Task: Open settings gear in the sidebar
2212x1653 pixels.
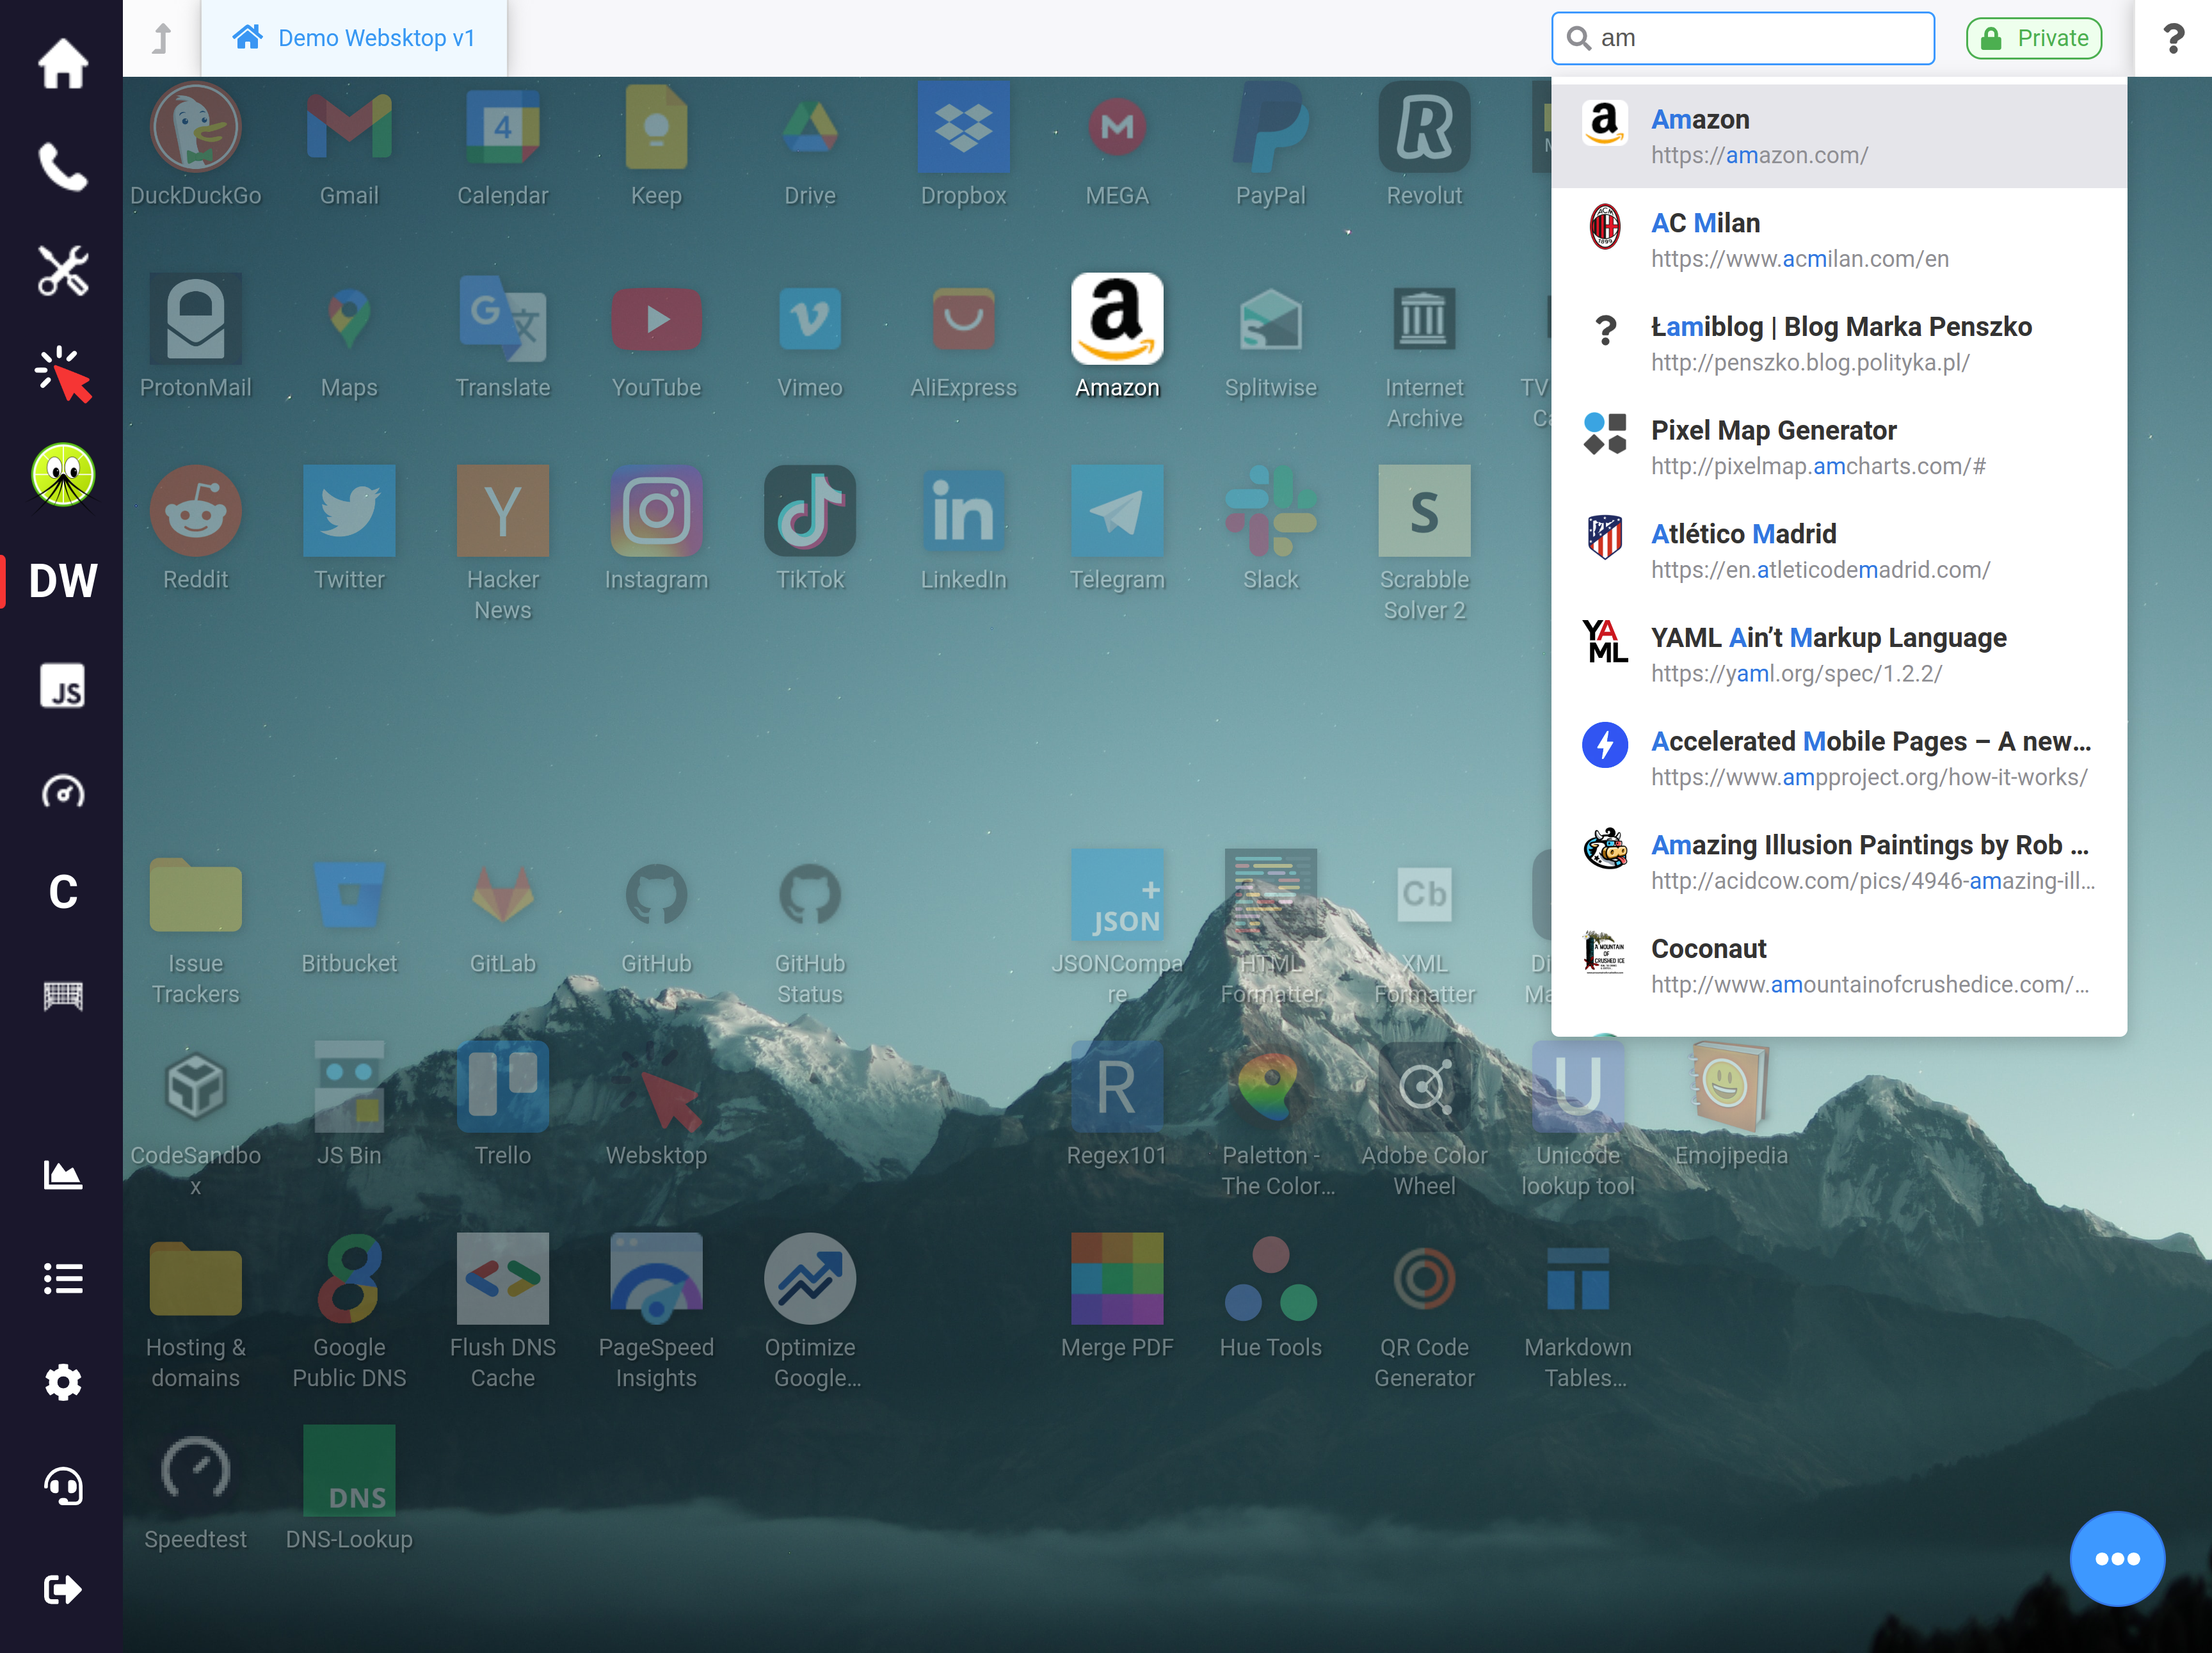Action: pyautogui.click(x=62, y=1382)
